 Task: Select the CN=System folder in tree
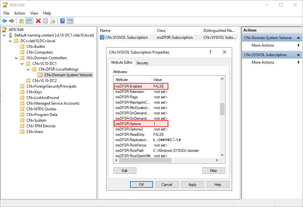click(x=36, y=120)
